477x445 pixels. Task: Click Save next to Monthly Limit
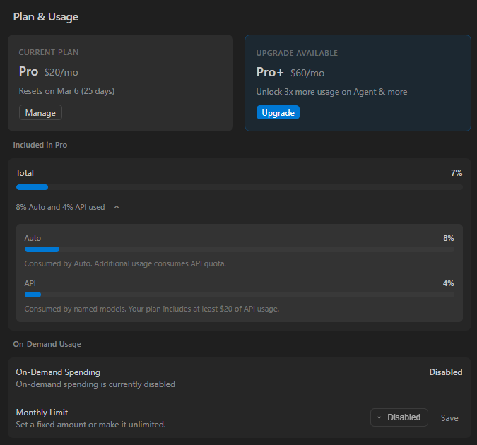click(449, 418)
